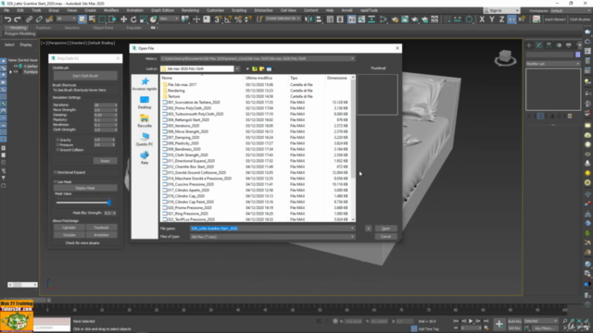Image resolution: width=593 pixels, height=333 pixels.
Task: Open the Files of type dropdown
Action: point(352,237)
